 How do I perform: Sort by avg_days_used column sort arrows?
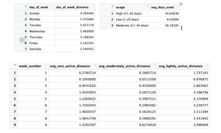(178, 6)
